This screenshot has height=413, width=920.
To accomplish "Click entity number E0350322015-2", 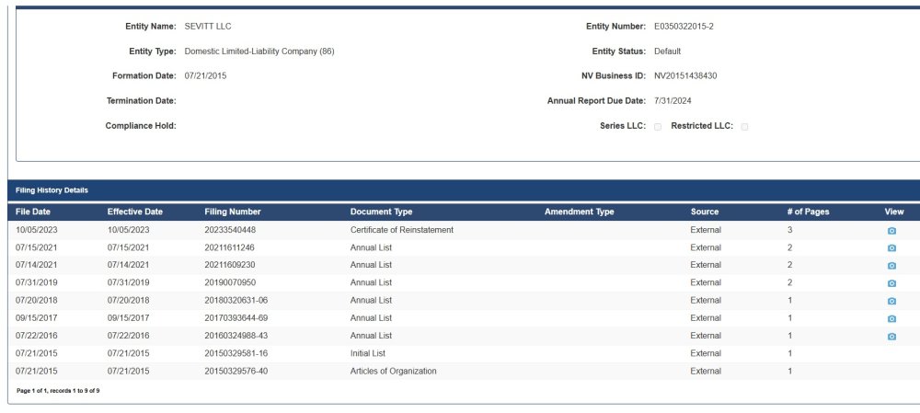I will (684, 27).
